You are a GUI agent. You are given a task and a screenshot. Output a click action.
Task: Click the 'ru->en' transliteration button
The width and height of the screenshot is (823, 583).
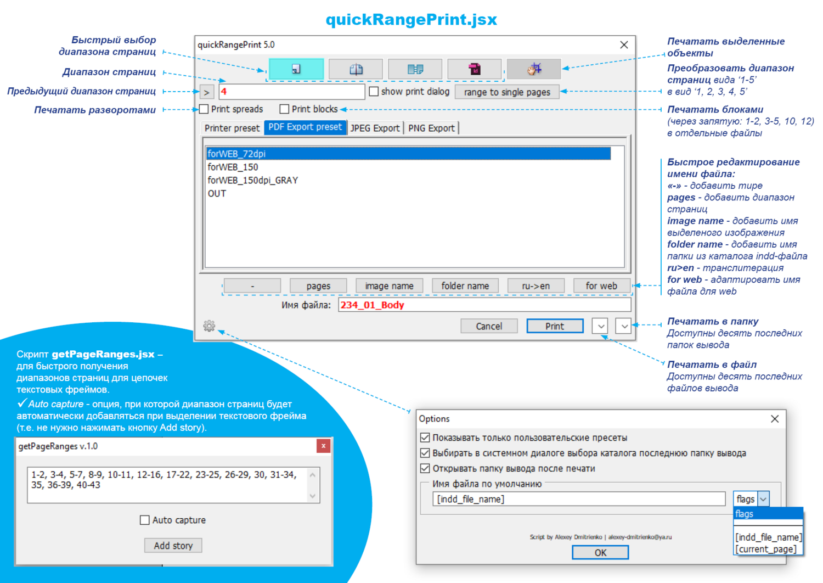[536, 286]
